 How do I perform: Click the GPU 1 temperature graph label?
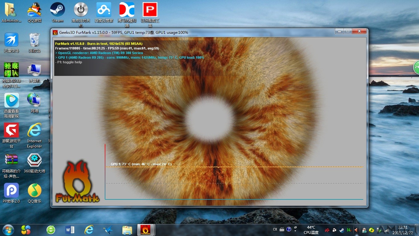141,164
